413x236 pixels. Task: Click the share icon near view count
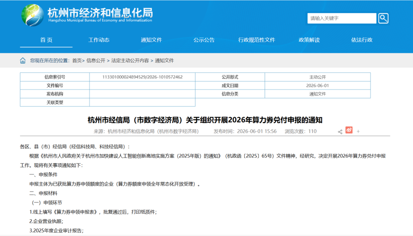tap(340, 132)
